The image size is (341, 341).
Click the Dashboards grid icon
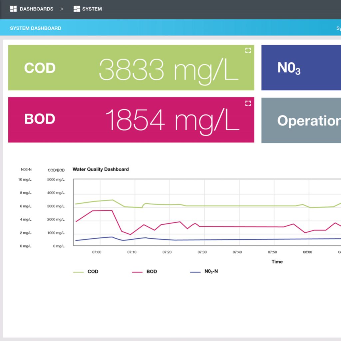click(x=13, y=9)
